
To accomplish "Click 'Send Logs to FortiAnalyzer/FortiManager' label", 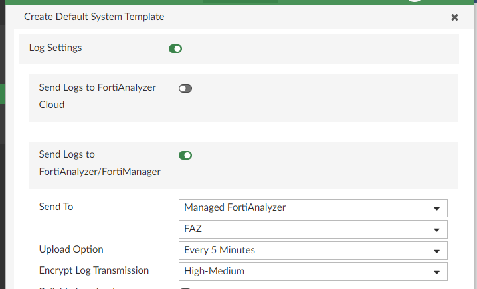I will [x=100, y=163].
